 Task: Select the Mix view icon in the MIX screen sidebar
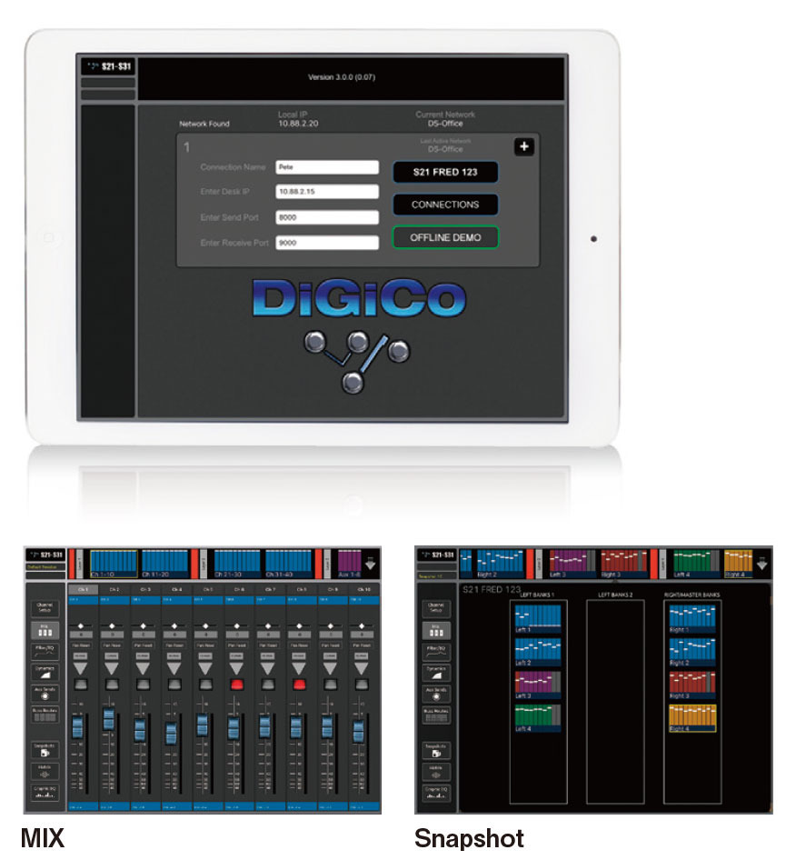coord(45,630)
